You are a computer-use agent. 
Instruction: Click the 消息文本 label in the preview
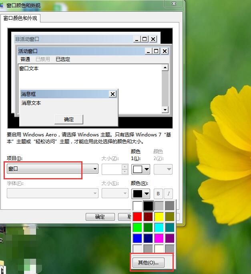pyautogui.click(x=31, y=103)
